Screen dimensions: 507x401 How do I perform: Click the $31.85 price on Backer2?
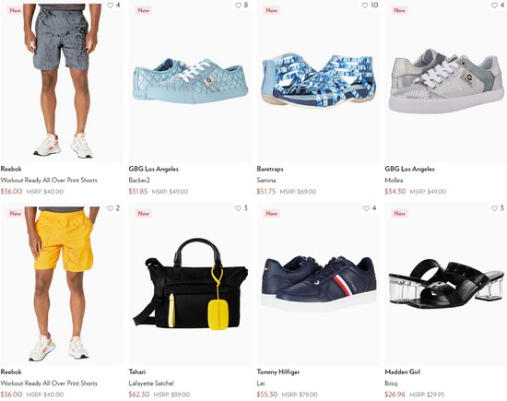(138, 191)
